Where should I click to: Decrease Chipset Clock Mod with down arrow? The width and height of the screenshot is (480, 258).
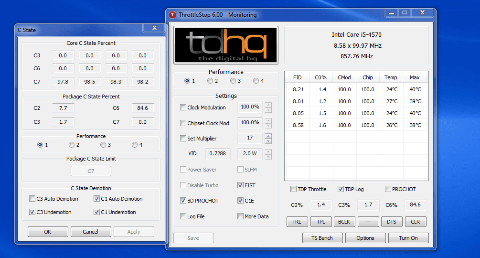tap(268, 126)
